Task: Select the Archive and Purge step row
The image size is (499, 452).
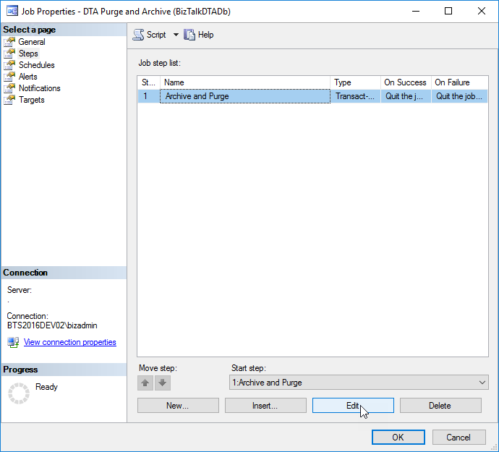Action: tap(312, 96)
